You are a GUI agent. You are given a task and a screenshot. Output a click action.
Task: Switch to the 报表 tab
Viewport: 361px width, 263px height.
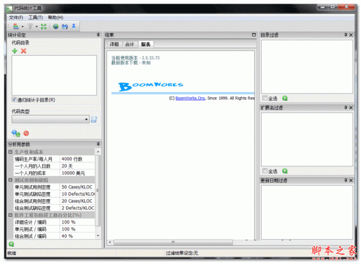[x=146, y=44]
